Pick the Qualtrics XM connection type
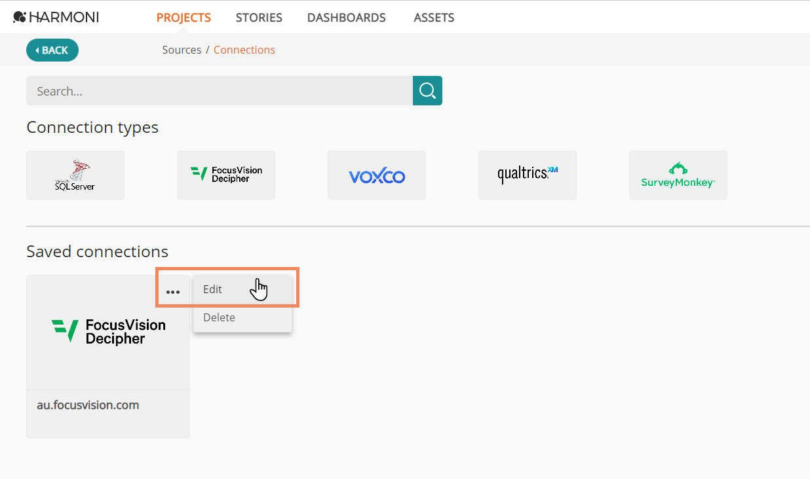The width and height of the screenshot is (810, 479). (x=528, y=175)
